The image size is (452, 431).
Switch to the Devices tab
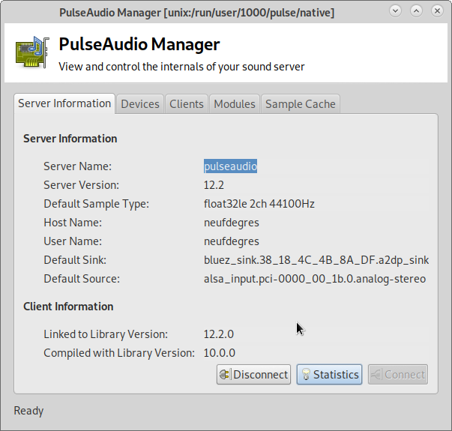point(140,104)
